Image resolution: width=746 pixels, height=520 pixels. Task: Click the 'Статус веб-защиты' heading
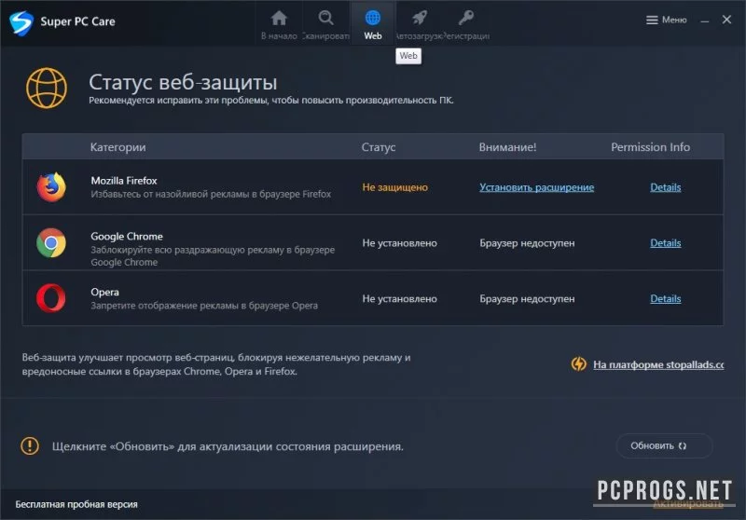(183, 82)
